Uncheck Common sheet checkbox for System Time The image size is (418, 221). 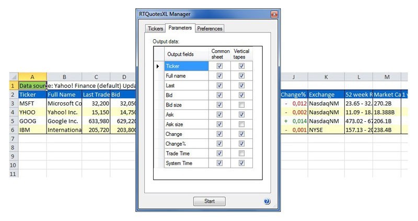pyautogui.click(x=219, y=164)
